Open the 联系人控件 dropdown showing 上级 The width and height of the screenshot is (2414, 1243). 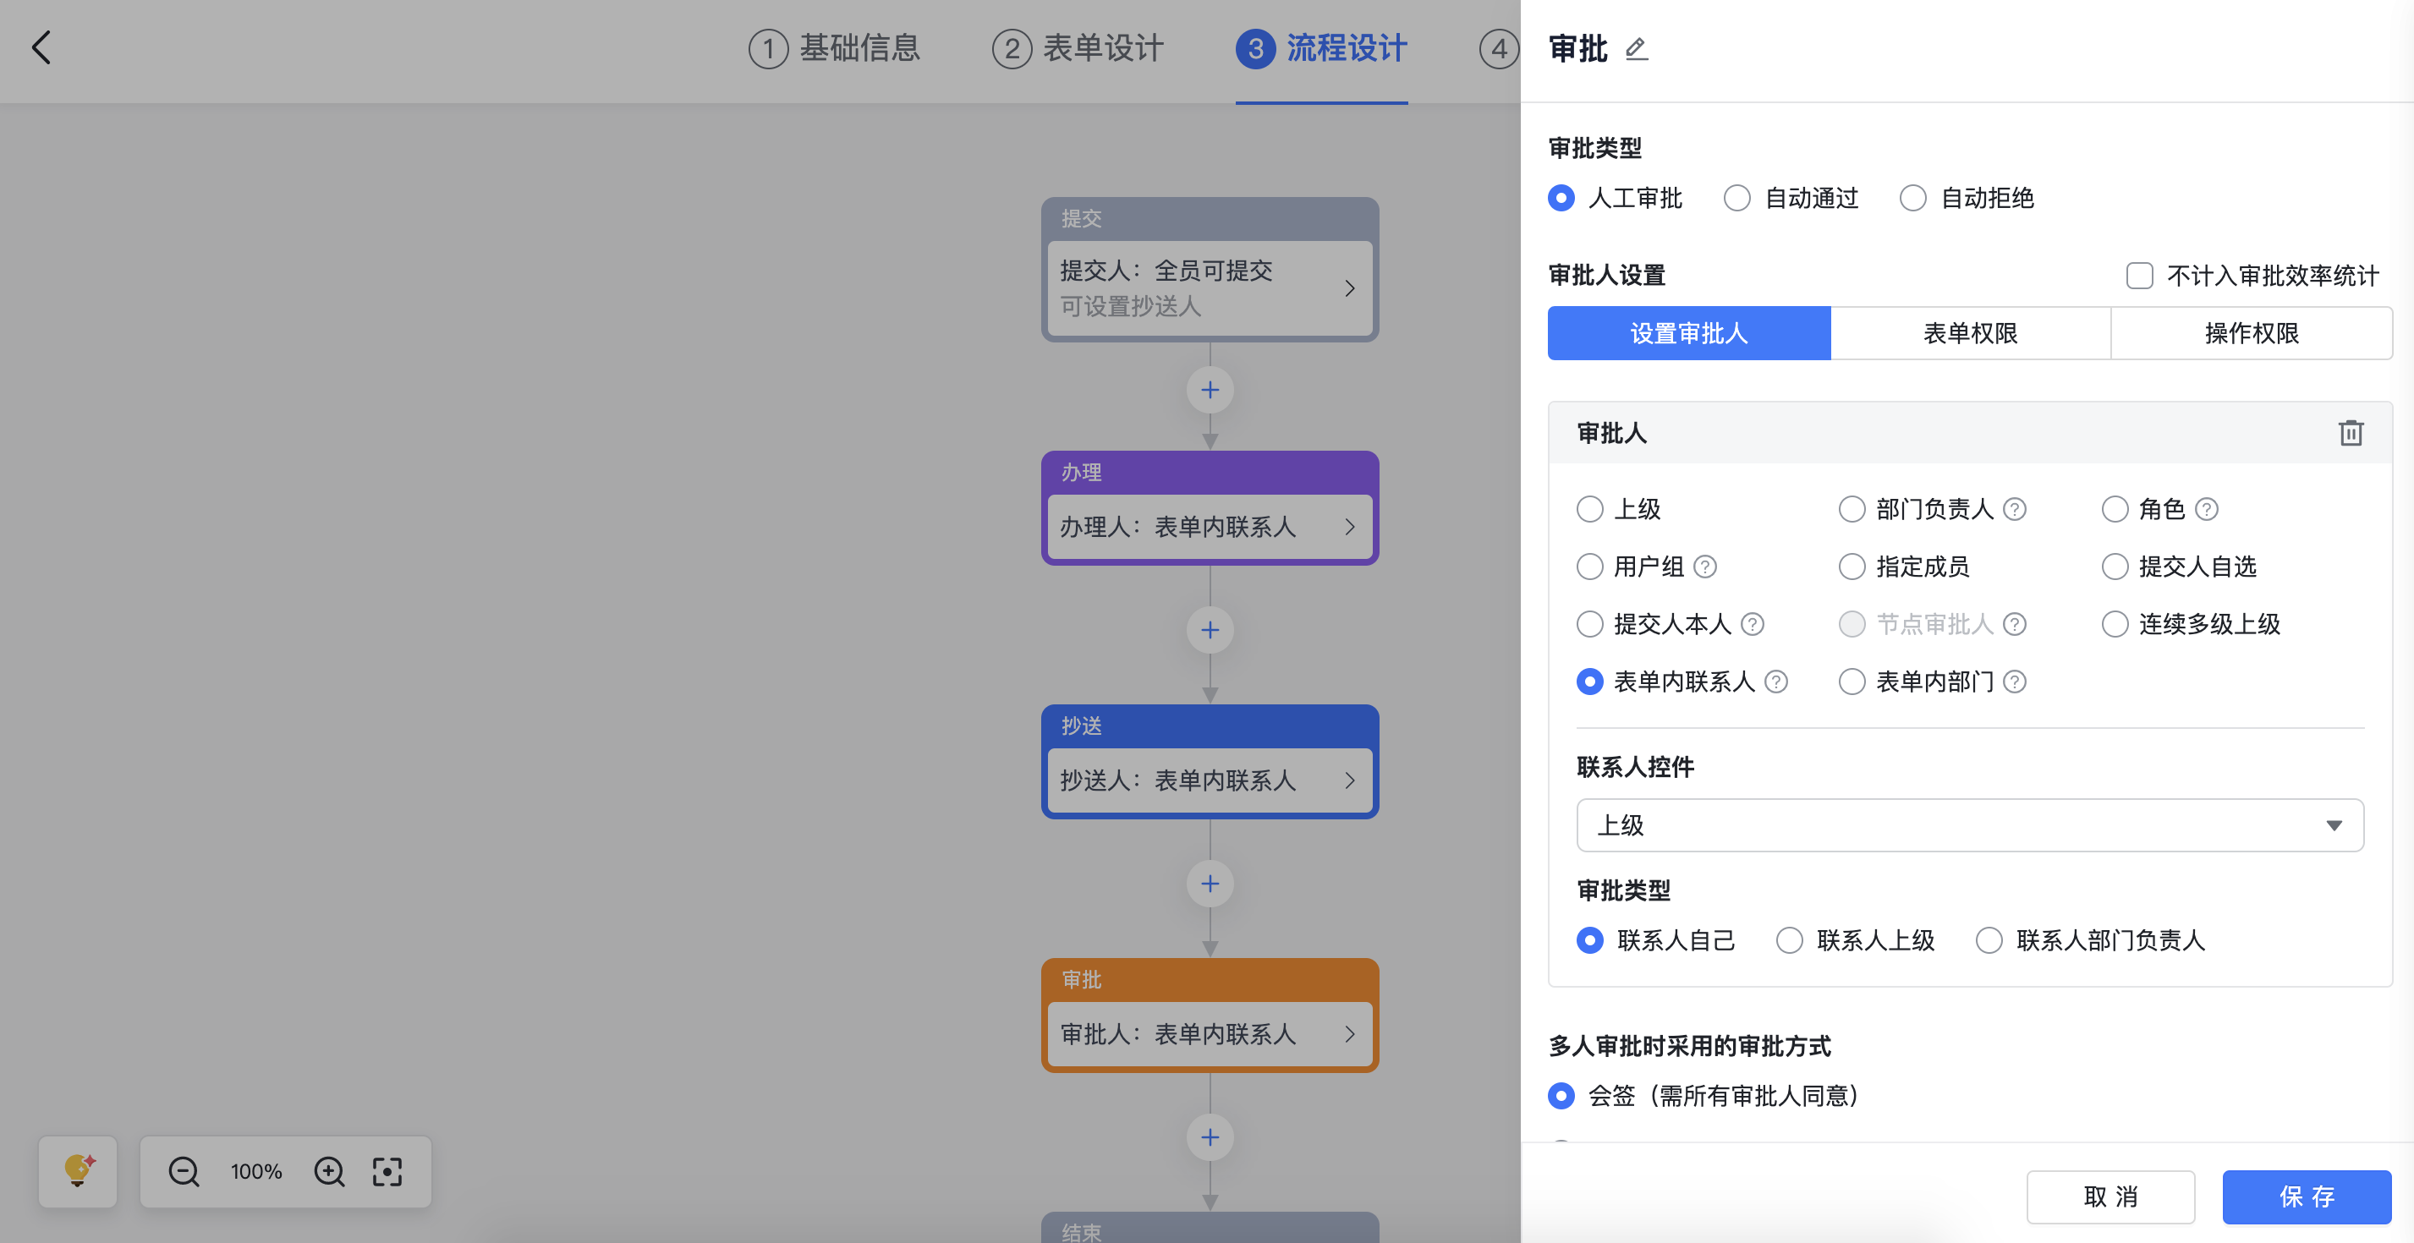(1970, 824)
